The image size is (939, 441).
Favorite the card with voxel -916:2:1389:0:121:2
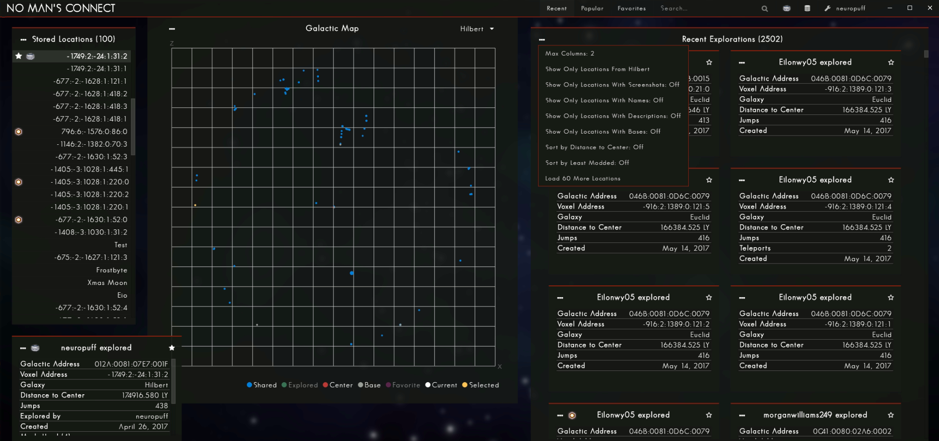pos(709,298)
